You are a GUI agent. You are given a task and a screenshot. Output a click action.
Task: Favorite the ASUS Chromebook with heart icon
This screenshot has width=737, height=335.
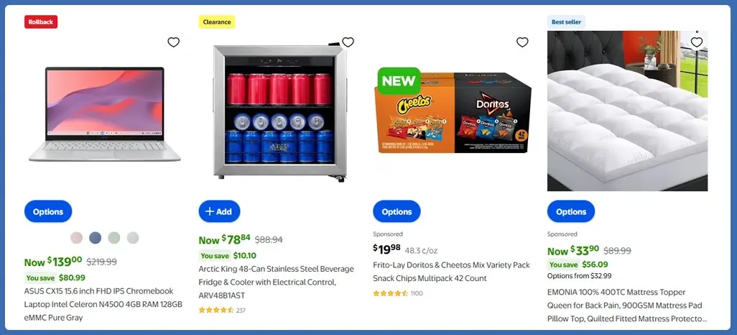click(x=173, y=42)
